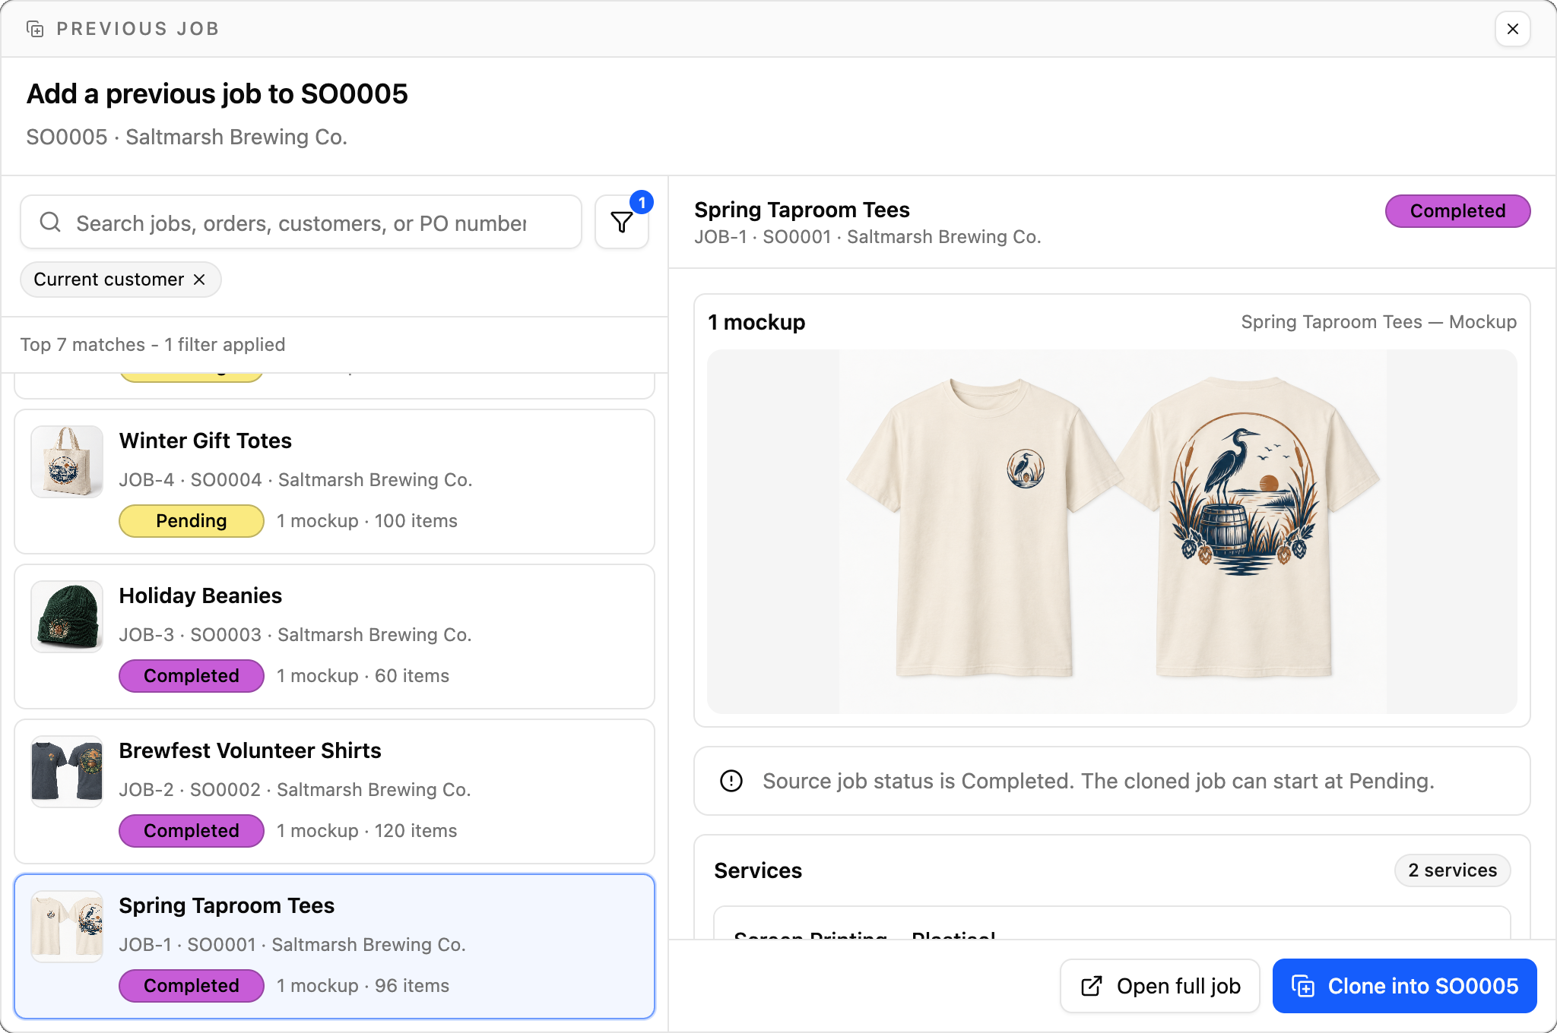This screenshot has width=1557, height=1033.
Task: Click the info icon in status notice
Action: coord(731,781)
